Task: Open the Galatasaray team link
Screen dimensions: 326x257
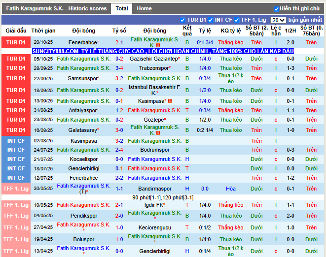Action: tap(82, 130)
